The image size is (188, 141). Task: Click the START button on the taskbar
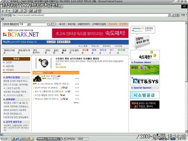coord(5,139)
